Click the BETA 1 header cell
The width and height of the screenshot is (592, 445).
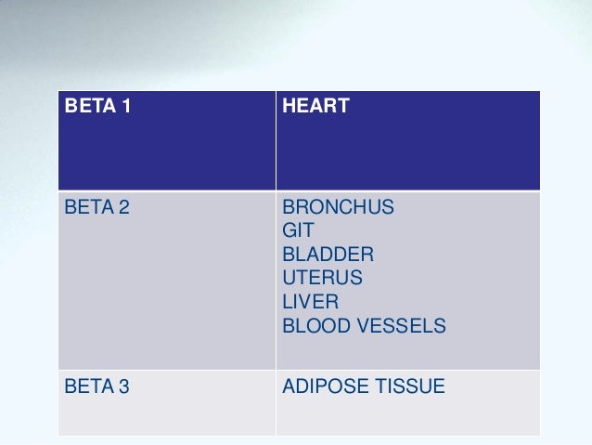[x=167, y=140]
